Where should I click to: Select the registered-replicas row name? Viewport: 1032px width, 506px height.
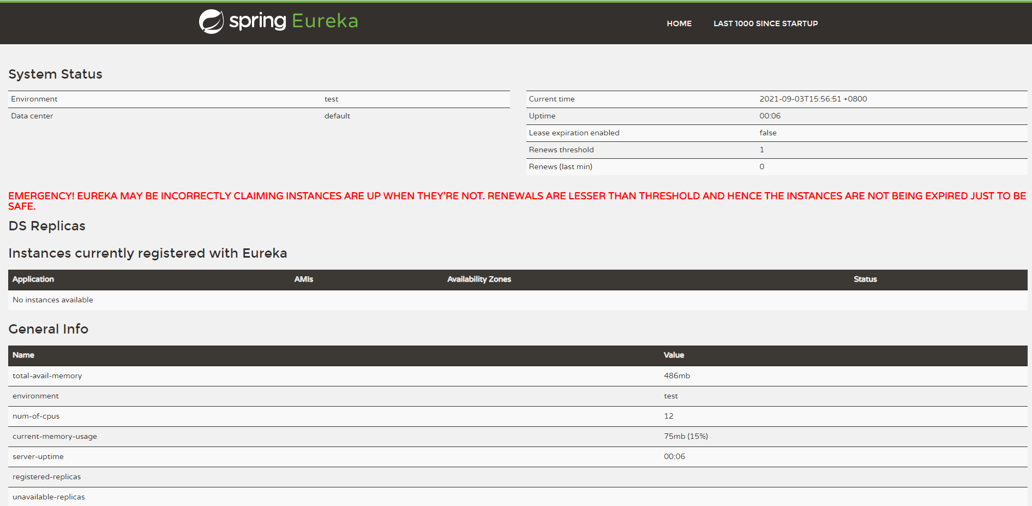46,477
